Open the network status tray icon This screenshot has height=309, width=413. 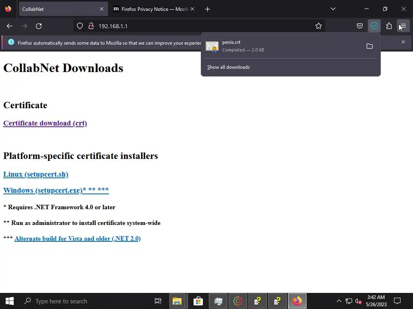click(x=349, y=301)
